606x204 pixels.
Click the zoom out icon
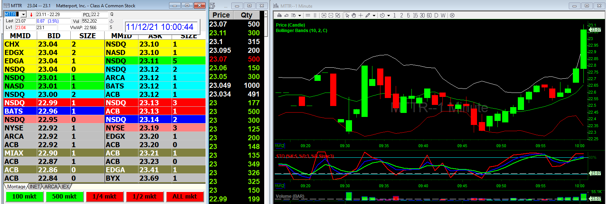(331, 15)
